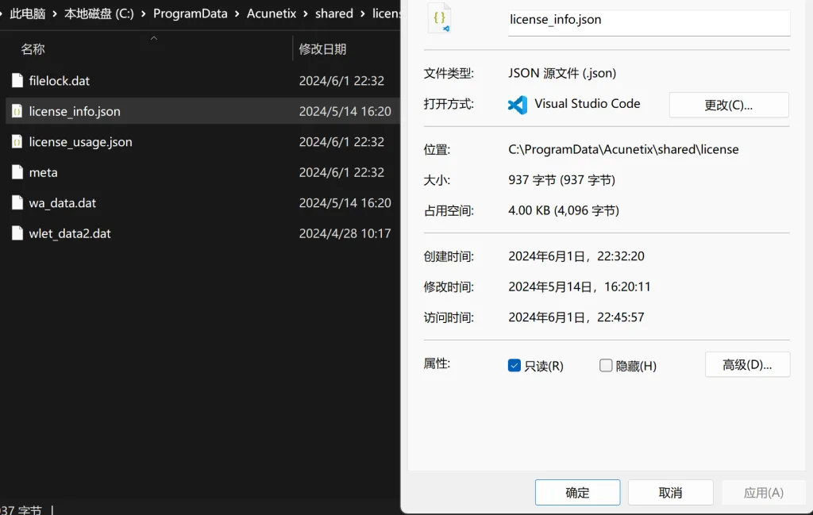Navigate to 本地磁盘 (C:) breadcrumb
This screenshot has height=515, width=813.
click(x=99, y=13)
